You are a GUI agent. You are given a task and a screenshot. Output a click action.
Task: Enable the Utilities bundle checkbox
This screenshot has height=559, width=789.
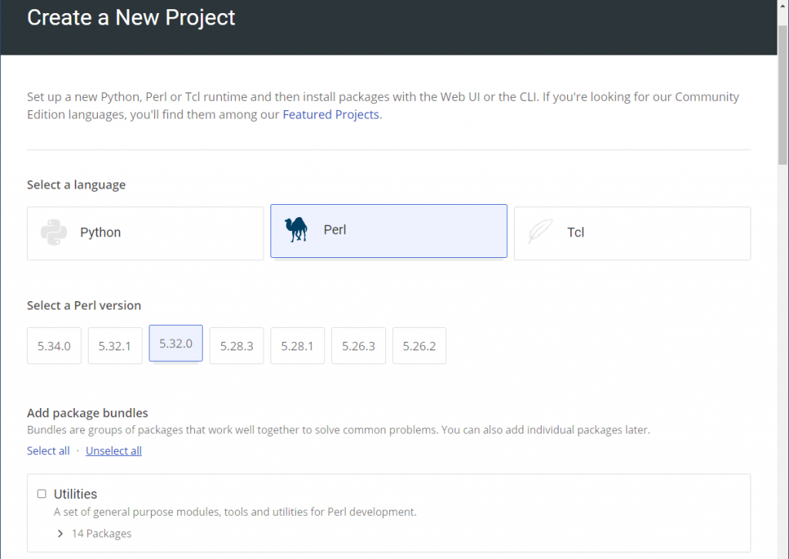(42, 494)
